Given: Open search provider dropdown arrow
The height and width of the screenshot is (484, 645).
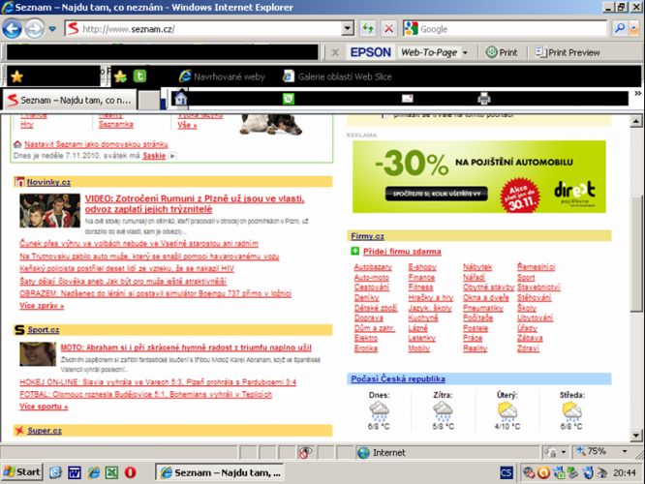Looking at the screenshot, I should (634, 29).
